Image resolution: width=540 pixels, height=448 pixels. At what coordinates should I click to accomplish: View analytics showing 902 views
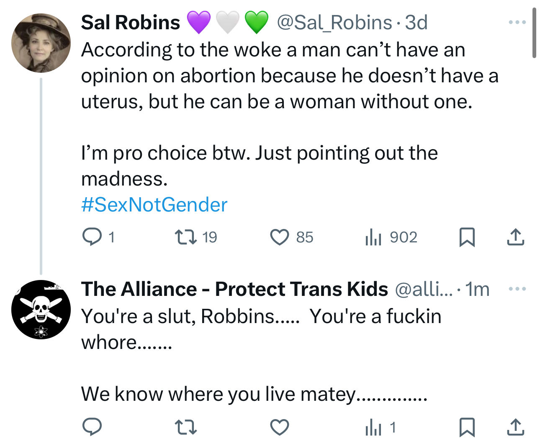[373, 237]
